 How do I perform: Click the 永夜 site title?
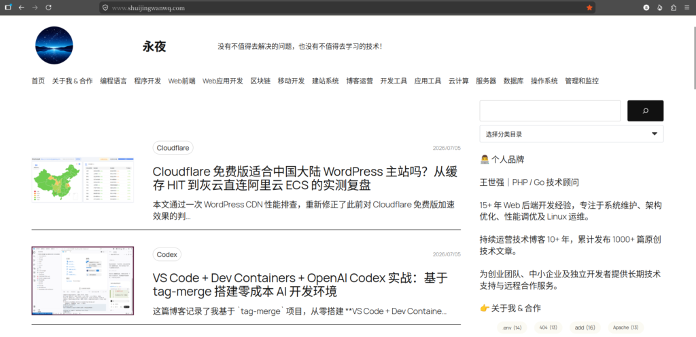(x=154, y=47)
